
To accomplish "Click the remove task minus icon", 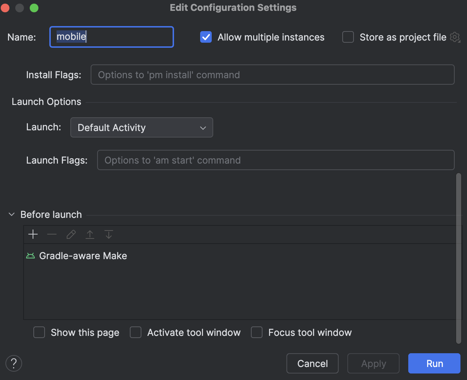I will pyautogui.click(x=52, y=235).
